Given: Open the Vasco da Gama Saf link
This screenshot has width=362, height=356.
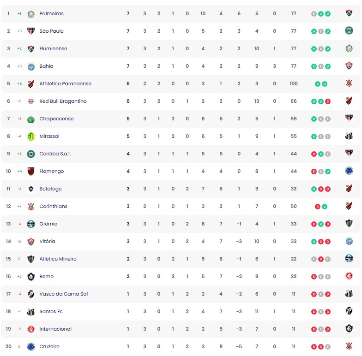Looking at the screenshot, I should pos(64,294).
